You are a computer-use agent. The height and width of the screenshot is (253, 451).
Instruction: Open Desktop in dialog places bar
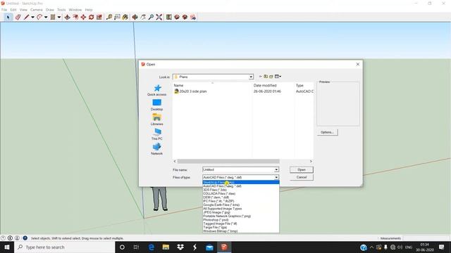(x=156, y=105)
